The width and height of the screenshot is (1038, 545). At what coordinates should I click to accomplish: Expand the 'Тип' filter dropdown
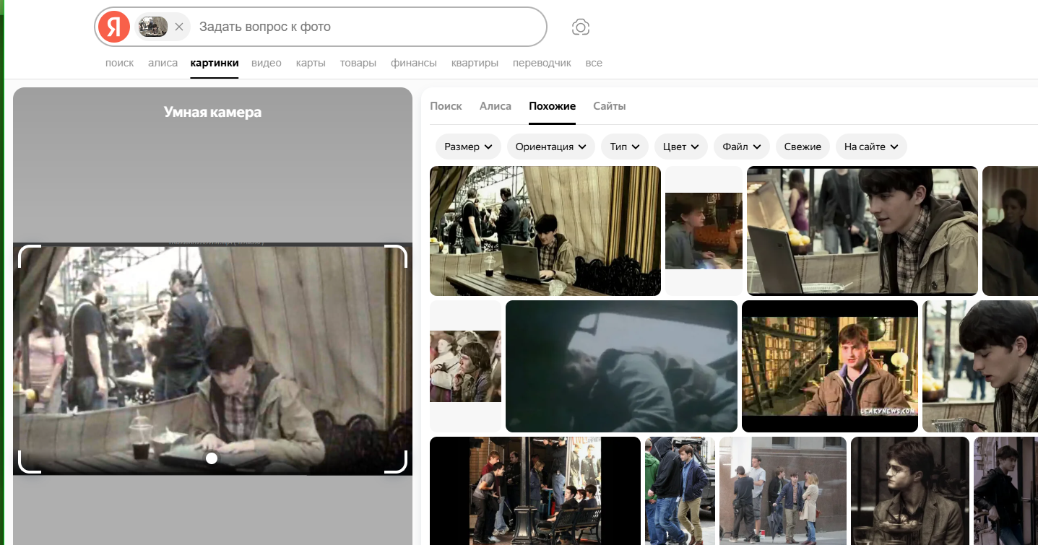click(625, 147)
